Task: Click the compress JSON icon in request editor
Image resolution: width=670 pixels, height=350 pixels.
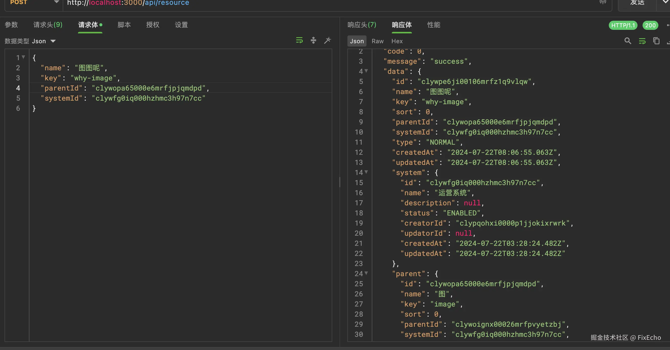Action: (x=314, y=40)
